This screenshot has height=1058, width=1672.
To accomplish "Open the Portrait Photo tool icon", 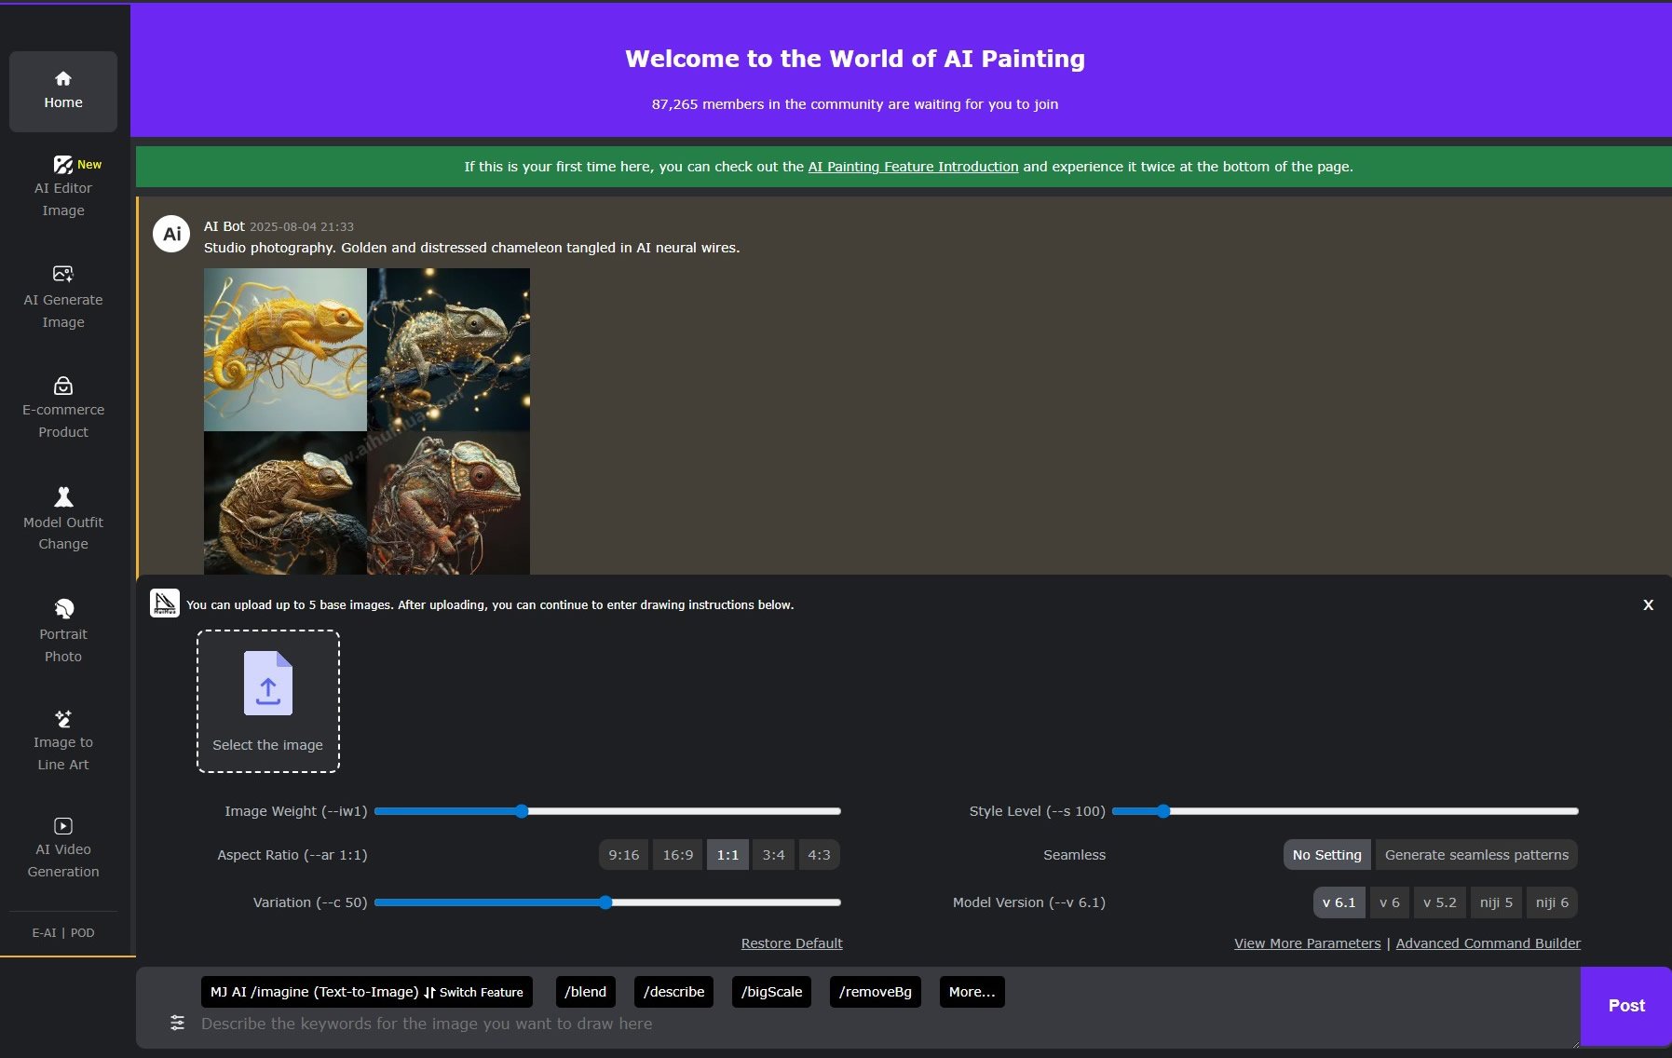I will pyautogui.click(x=63, y=609).
